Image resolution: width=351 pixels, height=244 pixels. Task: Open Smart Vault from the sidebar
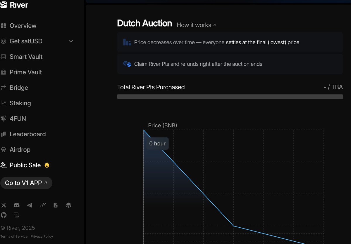[x=26, y=57]
